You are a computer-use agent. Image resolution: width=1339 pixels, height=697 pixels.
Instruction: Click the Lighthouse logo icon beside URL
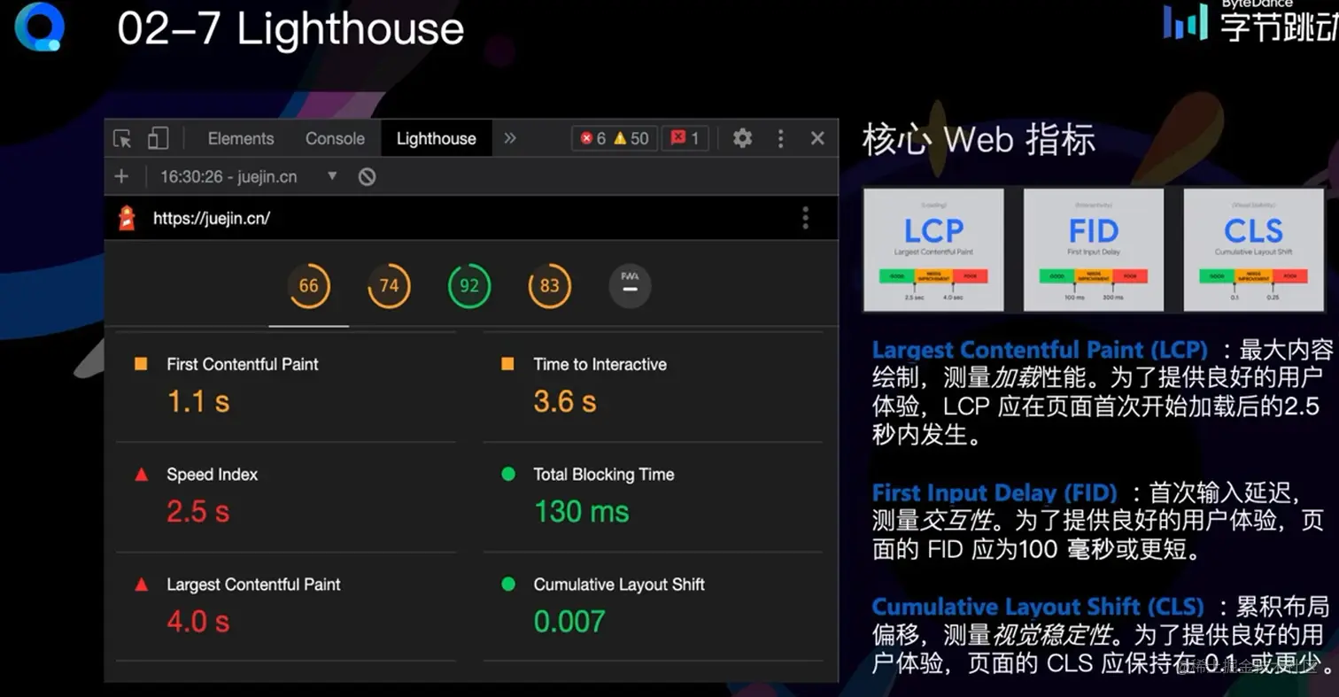click(127, 218)
